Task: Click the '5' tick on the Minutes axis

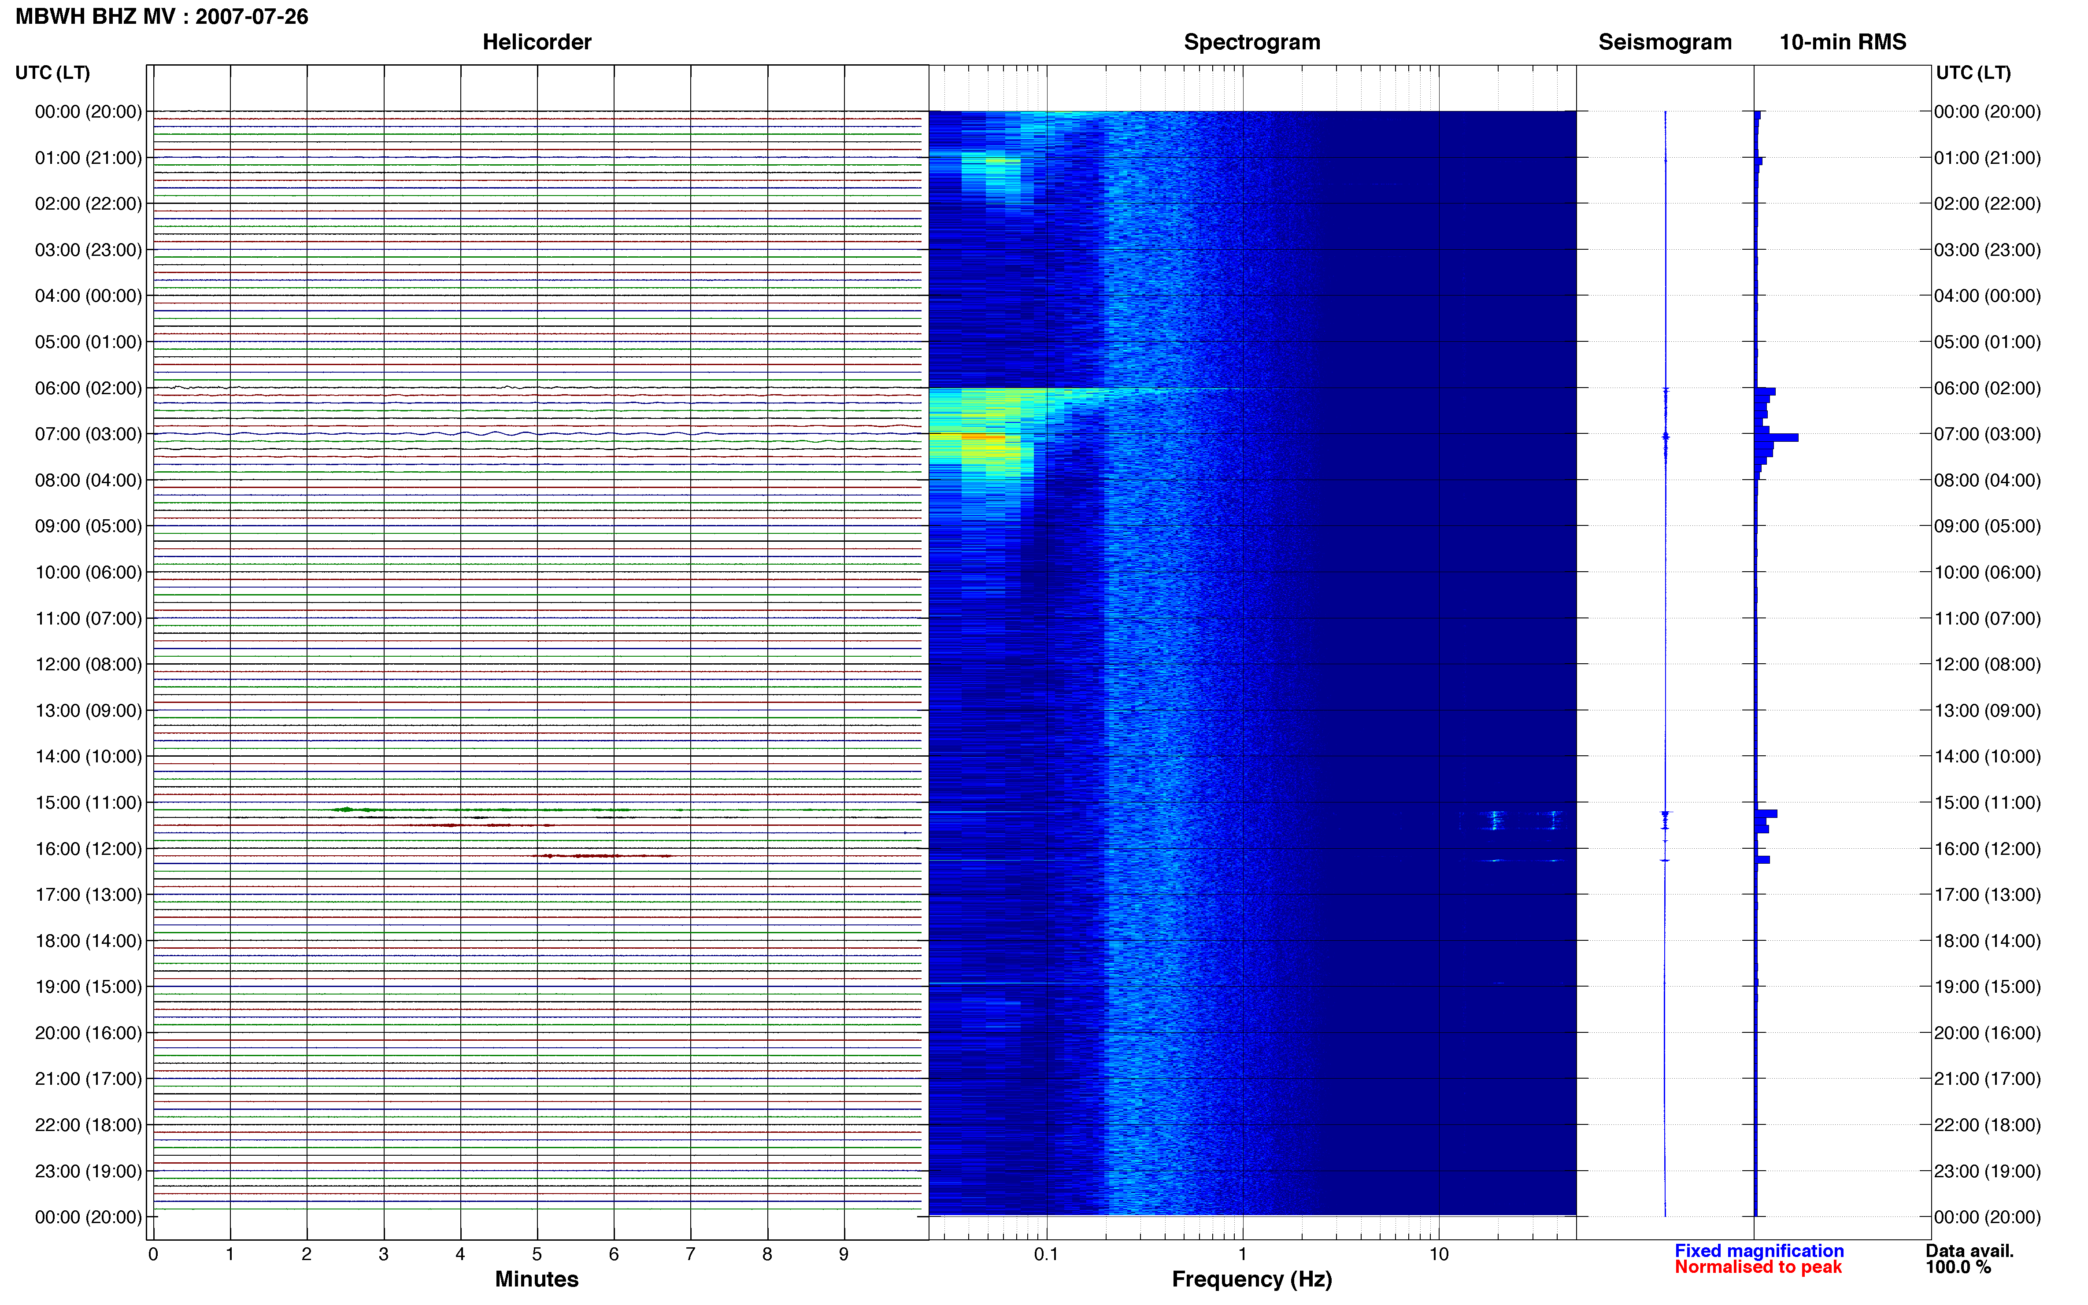Action: click(537, 1254)
